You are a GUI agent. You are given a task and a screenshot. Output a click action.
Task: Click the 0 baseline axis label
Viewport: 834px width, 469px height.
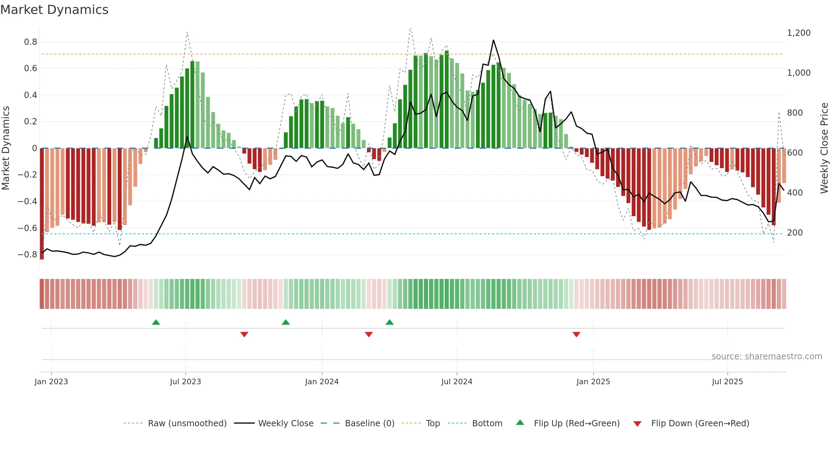(34, 148)
